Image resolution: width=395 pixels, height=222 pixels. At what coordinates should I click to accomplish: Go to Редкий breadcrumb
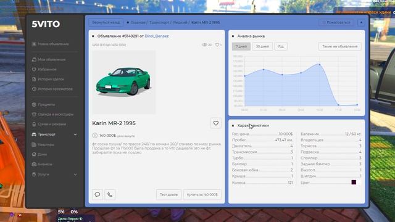(x=180, y=22)
